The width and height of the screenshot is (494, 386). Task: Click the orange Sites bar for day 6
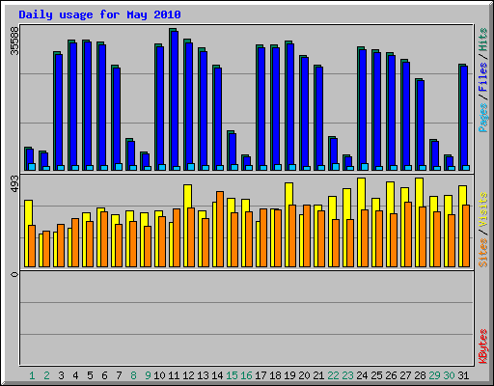pyautogui.click(x=104, y=239)
